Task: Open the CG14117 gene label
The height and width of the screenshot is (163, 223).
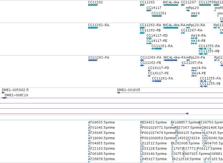Action: pos(154,8)
